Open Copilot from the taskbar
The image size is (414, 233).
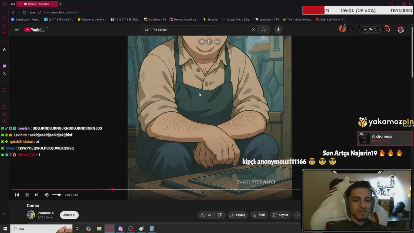coord(88,229)
